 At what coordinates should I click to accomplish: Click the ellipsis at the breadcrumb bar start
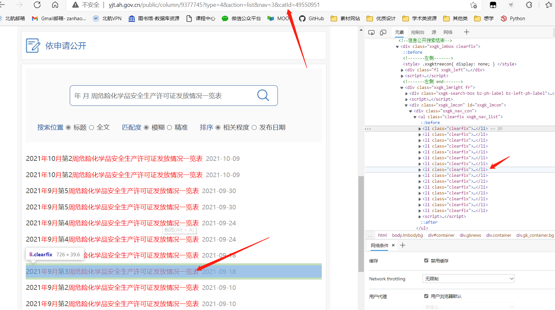pos(370,235)
